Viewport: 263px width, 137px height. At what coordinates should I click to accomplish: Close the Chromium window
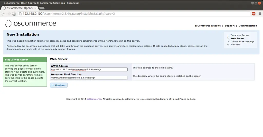259,3
